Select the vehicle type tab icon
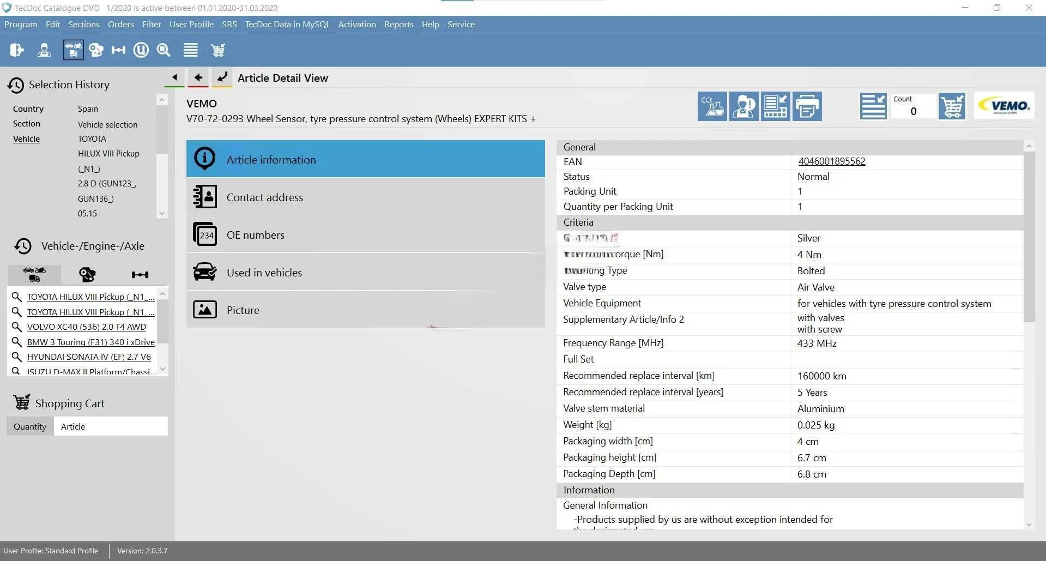Image resolution: width=1046 pixels, height=561 pixels. (34, 274)
